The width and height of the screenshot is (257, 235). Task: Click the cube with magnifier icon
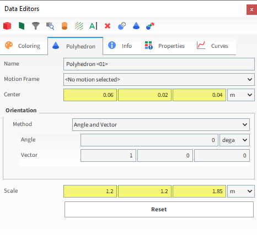coord(50,26)
